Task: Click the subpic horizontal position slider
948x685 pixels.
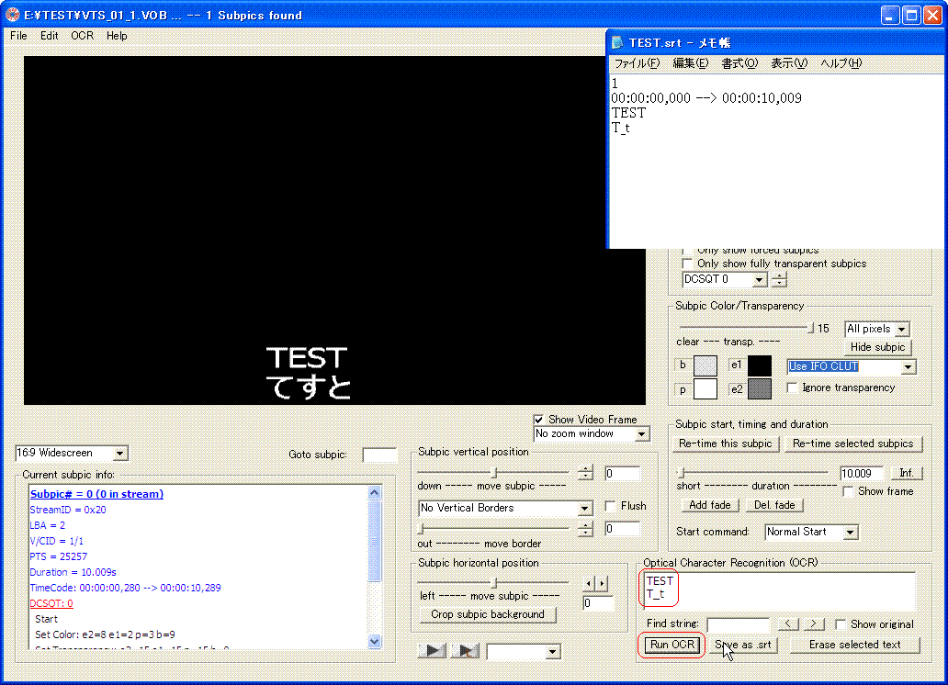Action: point(493,583)
